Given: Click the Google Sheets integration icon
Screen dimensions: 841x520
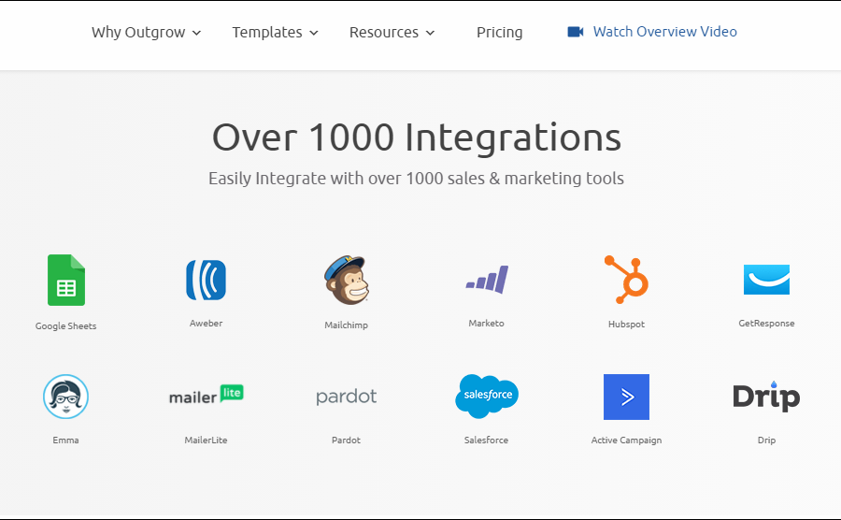Looking at the screenshot, I should (66, 280).
